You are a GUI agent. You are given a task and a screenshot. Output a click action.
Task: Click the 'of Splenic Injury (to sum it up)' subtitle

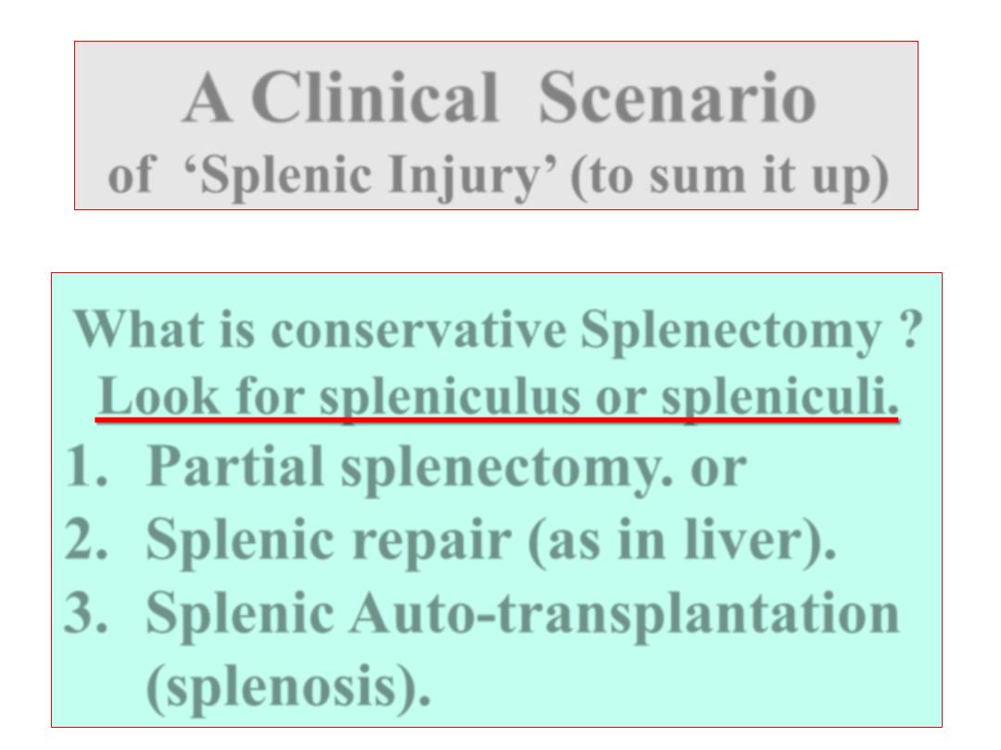click(498, 175)
